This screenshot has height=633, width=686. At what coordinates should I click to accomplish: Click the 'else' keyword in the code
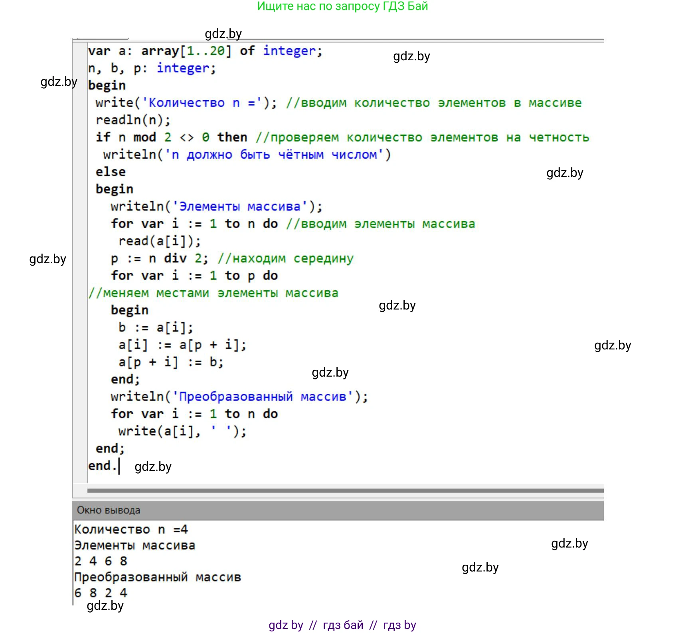click(x=111, y=172)
